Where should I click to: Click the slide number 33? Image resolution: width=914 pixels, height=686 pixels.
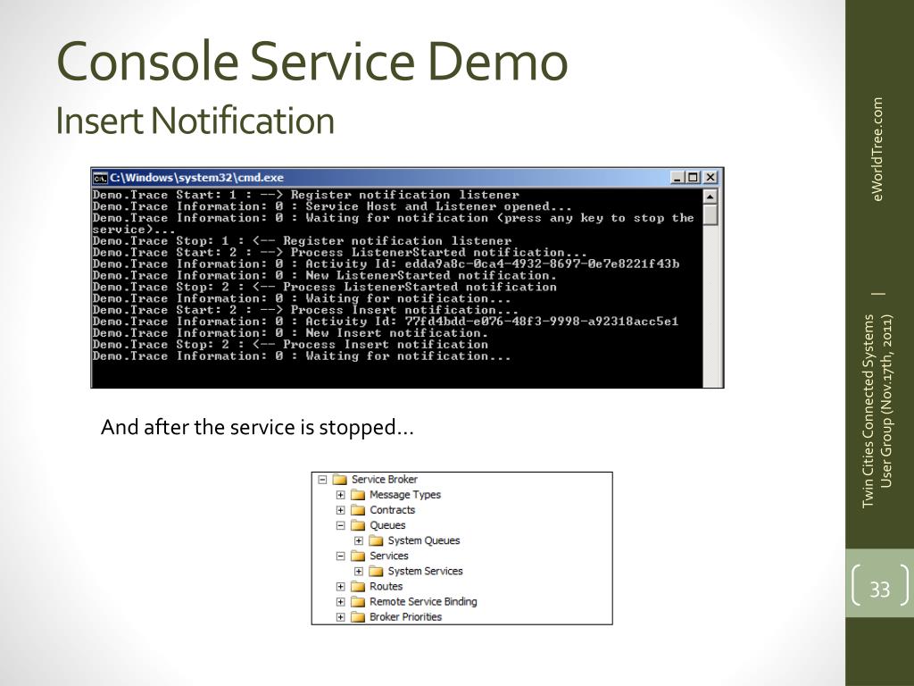[879, 590]
